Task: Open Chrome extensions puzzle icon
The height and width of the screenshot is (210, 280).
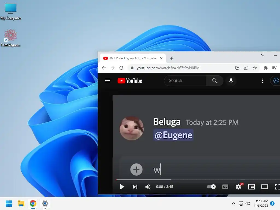Action: coord(266,68)
